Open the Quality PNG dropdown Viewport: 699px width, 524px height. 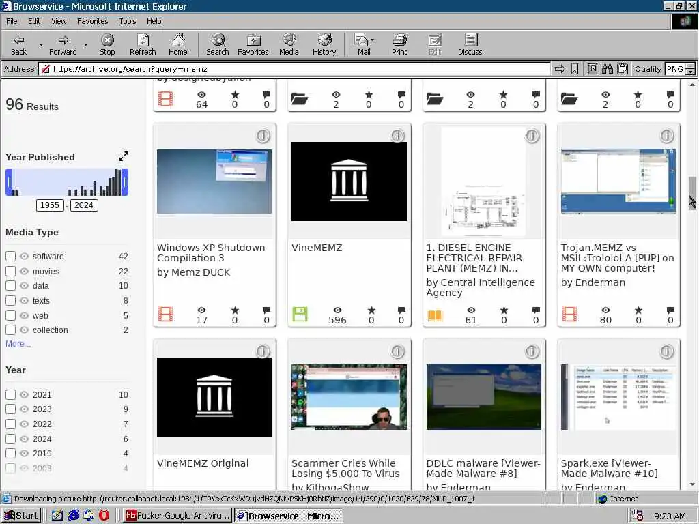690,69
